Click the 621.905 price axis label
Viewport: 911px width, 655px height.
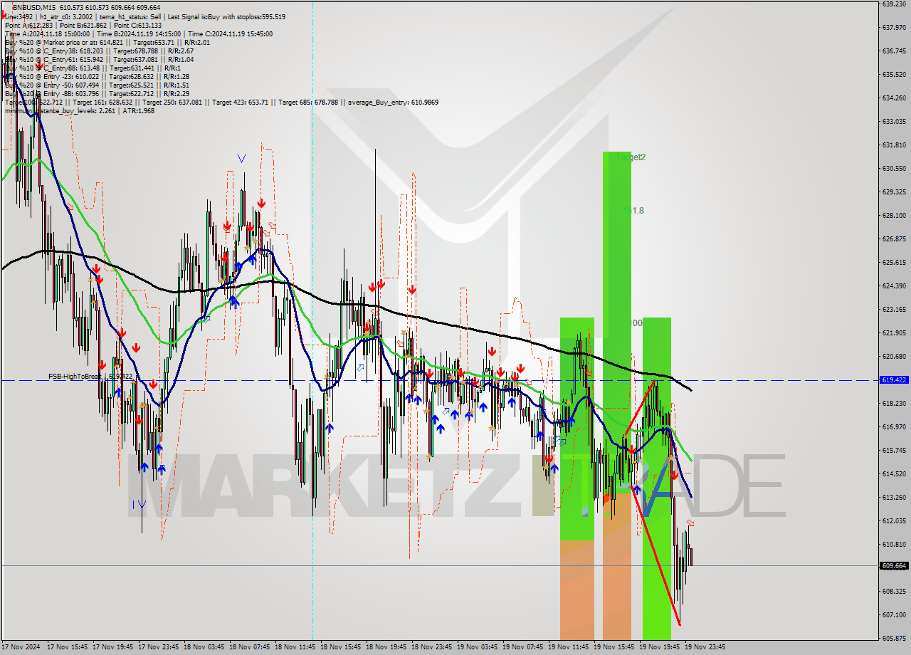(894, 332)
